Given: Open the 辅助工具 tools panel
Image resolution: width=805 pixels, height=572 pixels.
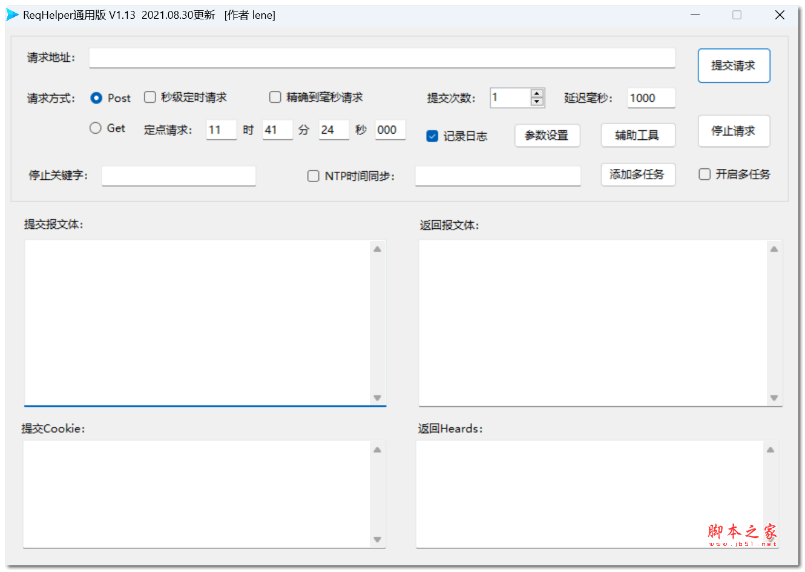Looking at the screenshot, I should coord(638,135).
